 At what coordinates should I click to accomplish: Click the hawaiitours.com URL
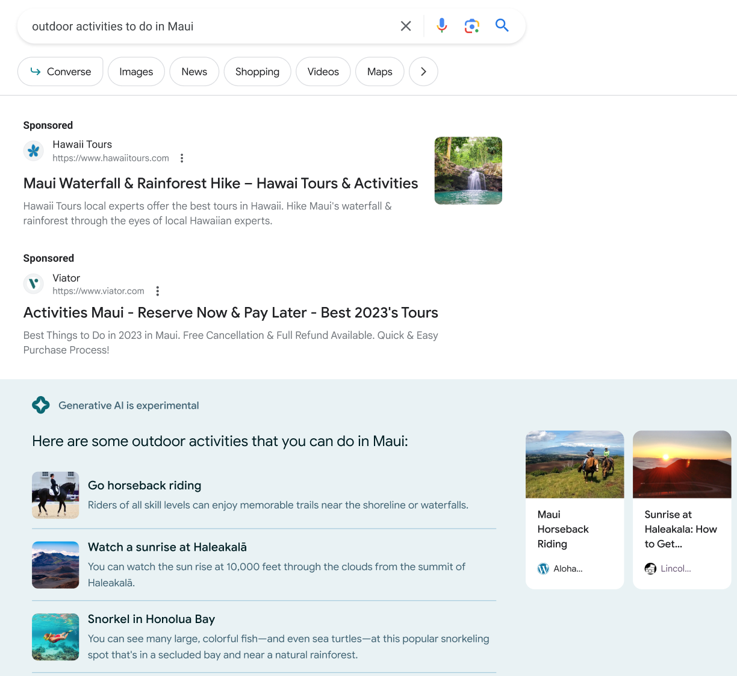pyautogui.click(x=111, y=158)
